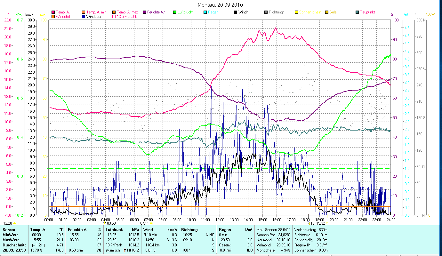Screen dimensions: 442x256
Task: Click the dark blue Windböen legend square
Action: tap(84, 17)
